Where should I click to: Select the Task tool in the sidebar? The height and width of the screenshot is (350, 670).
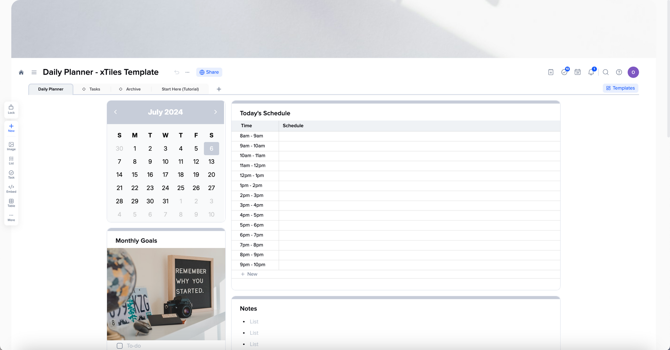[x=11, y=175]
